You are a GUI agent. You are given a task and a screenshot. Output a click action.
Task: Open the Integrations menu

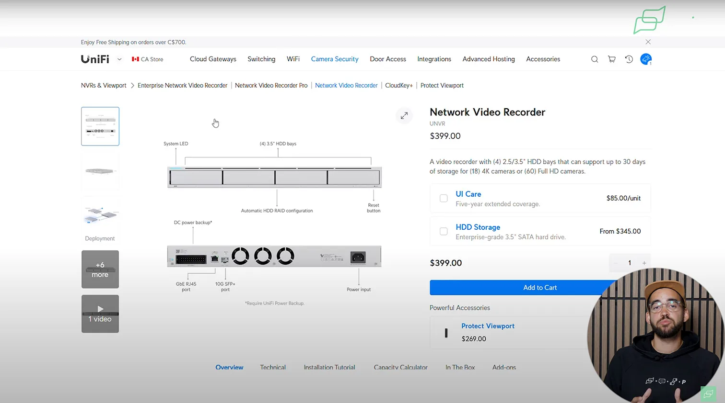434,59
